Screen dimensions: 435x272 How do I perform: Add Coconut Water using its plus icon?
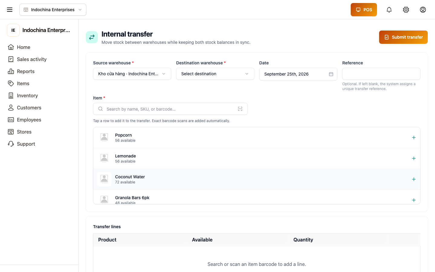tap(414, 179)
